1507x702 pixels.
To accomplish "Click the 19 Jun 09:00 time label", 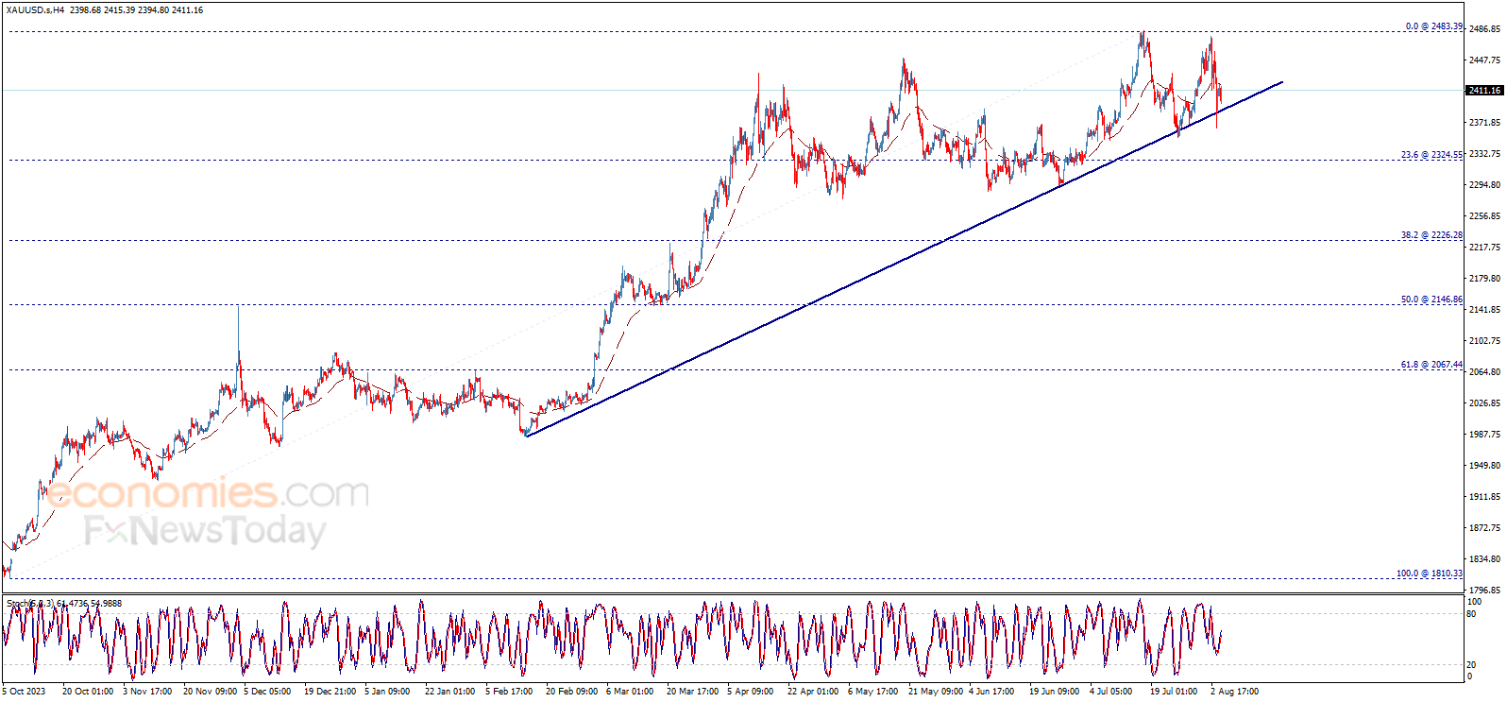I will [x=1054, y=692].
